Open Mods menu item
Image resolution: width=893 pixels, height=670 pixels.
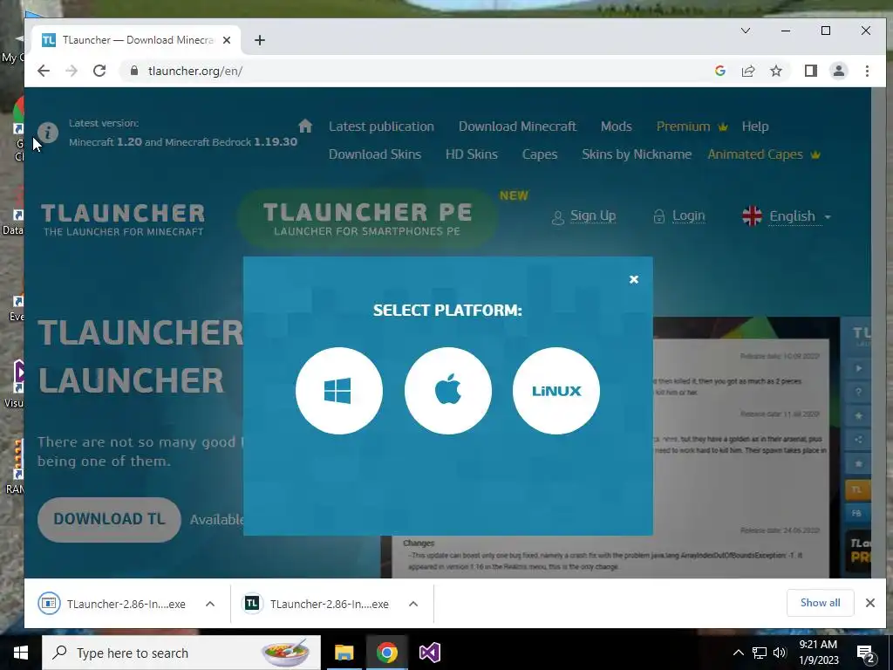(x=617, y=126)
